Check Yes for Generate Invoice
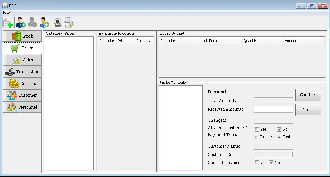Viewport: 330px width, 177px height. click(x=257, y=163)
